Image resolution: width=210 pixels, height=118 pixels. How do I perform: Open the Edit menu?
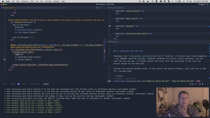(x=18, y=1)
